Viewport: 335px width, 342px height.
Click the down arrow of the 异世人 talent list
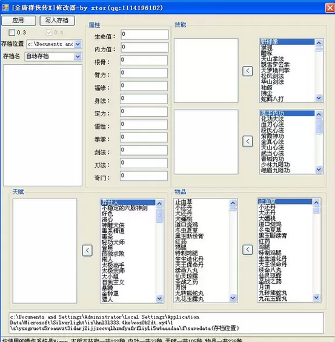(159, 298)
